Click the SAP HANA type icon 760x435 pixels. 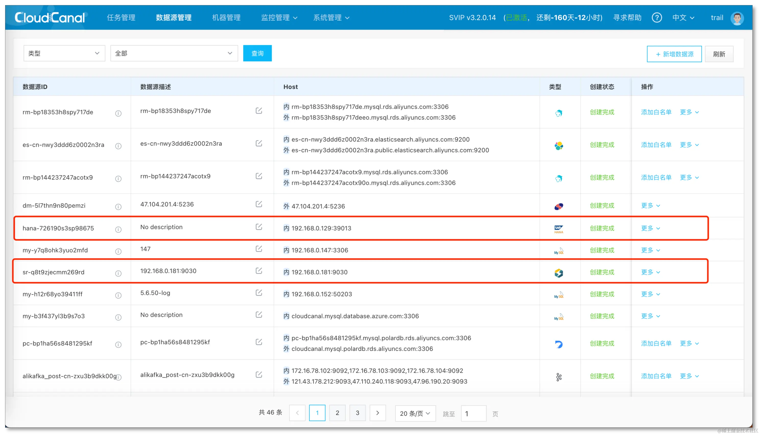coord(558,229)
